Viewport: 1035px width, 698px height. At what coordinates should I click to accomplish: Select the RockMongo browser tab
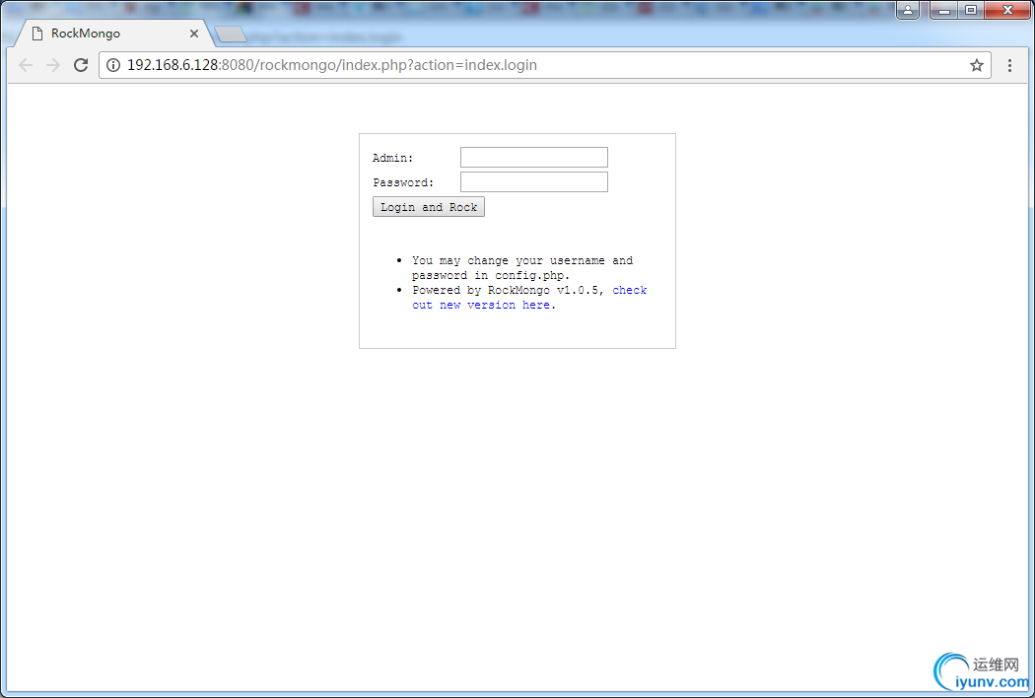point(112,33)
